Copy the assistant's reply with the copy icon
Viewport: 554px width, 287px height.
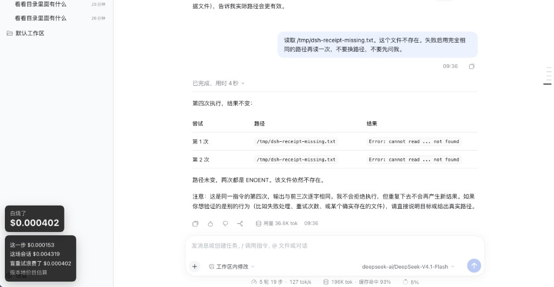coord(195,224)
